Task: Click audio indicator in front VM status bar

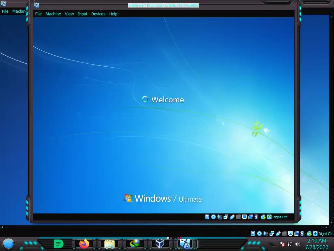Action: (x=220, y=217)
